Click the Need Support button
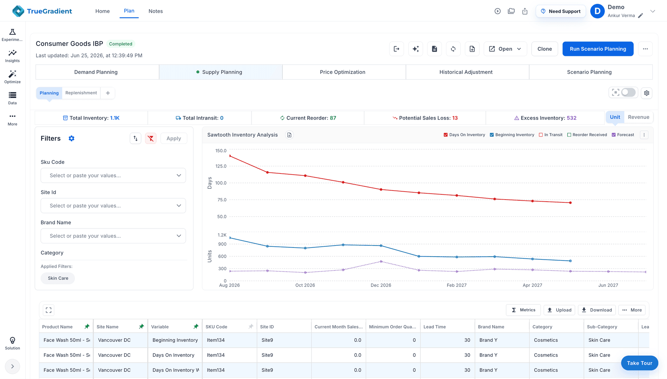The image size is (667, 379). click(561, 11)
